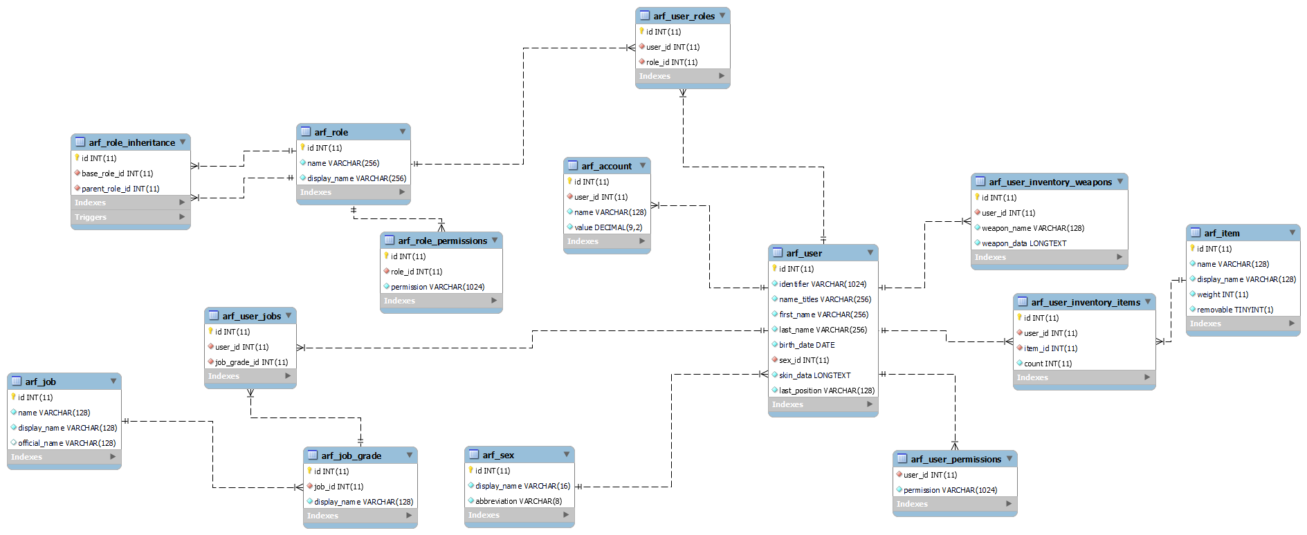The image size is (1307, 535).
Task: Click the arf_account table icon
Action: 573,165
